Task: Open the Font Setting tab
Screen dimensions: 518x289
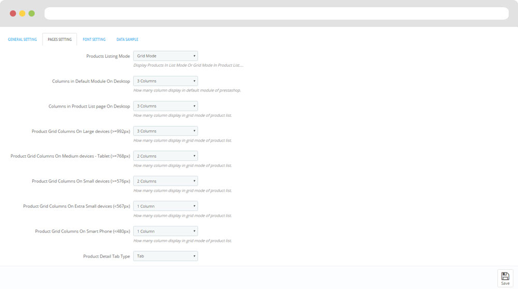Action: tap(94, 39)
